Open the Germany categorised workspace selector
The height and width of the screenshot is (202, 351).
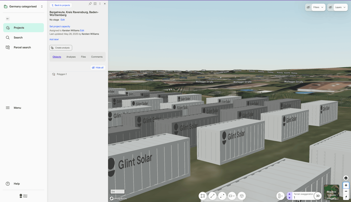tap(24, 7)
